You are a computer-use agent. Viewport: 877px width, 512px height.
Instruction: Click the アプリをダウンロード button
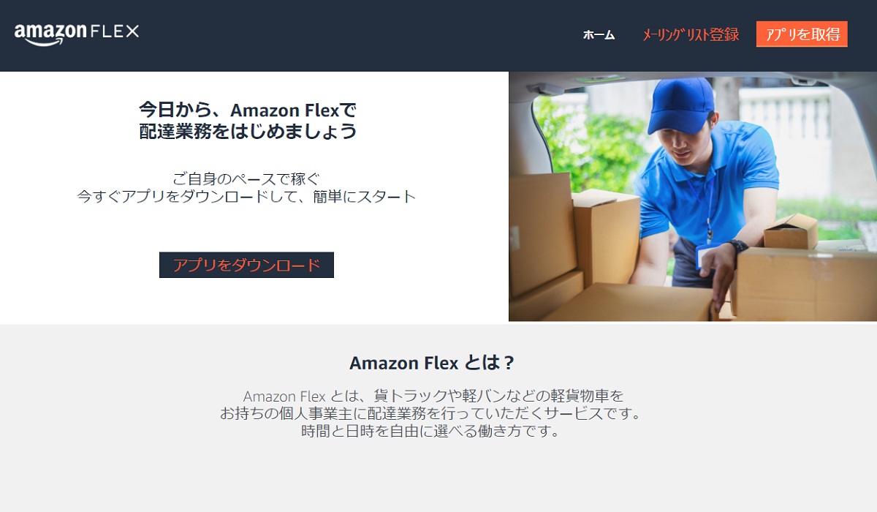point(246,265)
